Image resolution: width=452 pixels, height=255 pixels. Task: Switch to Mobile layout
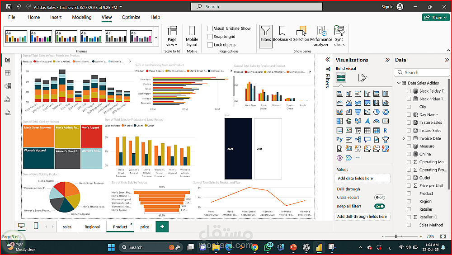click(192, 36)
